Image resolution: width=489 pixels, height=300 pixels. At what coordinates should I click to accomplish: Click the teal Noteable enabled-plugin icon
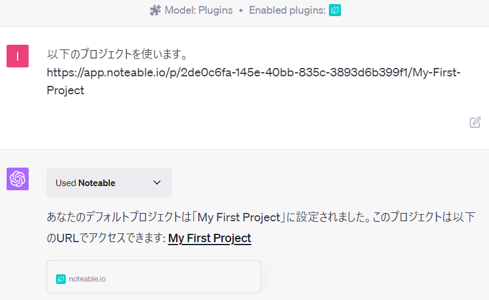click(335, 10)
